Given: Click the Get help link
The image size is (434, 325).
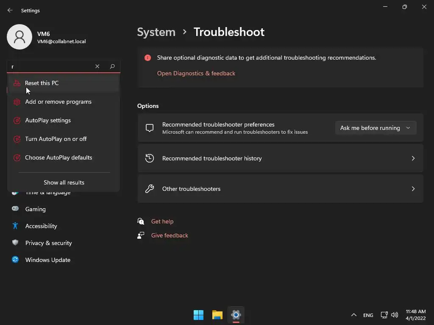Looking at the screenshot, I should (162, 221).
